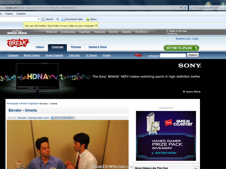This screenshot has width=226, height=169.
Task: Click the Get Paid To Upload button
Action: (x=181, y=48)
